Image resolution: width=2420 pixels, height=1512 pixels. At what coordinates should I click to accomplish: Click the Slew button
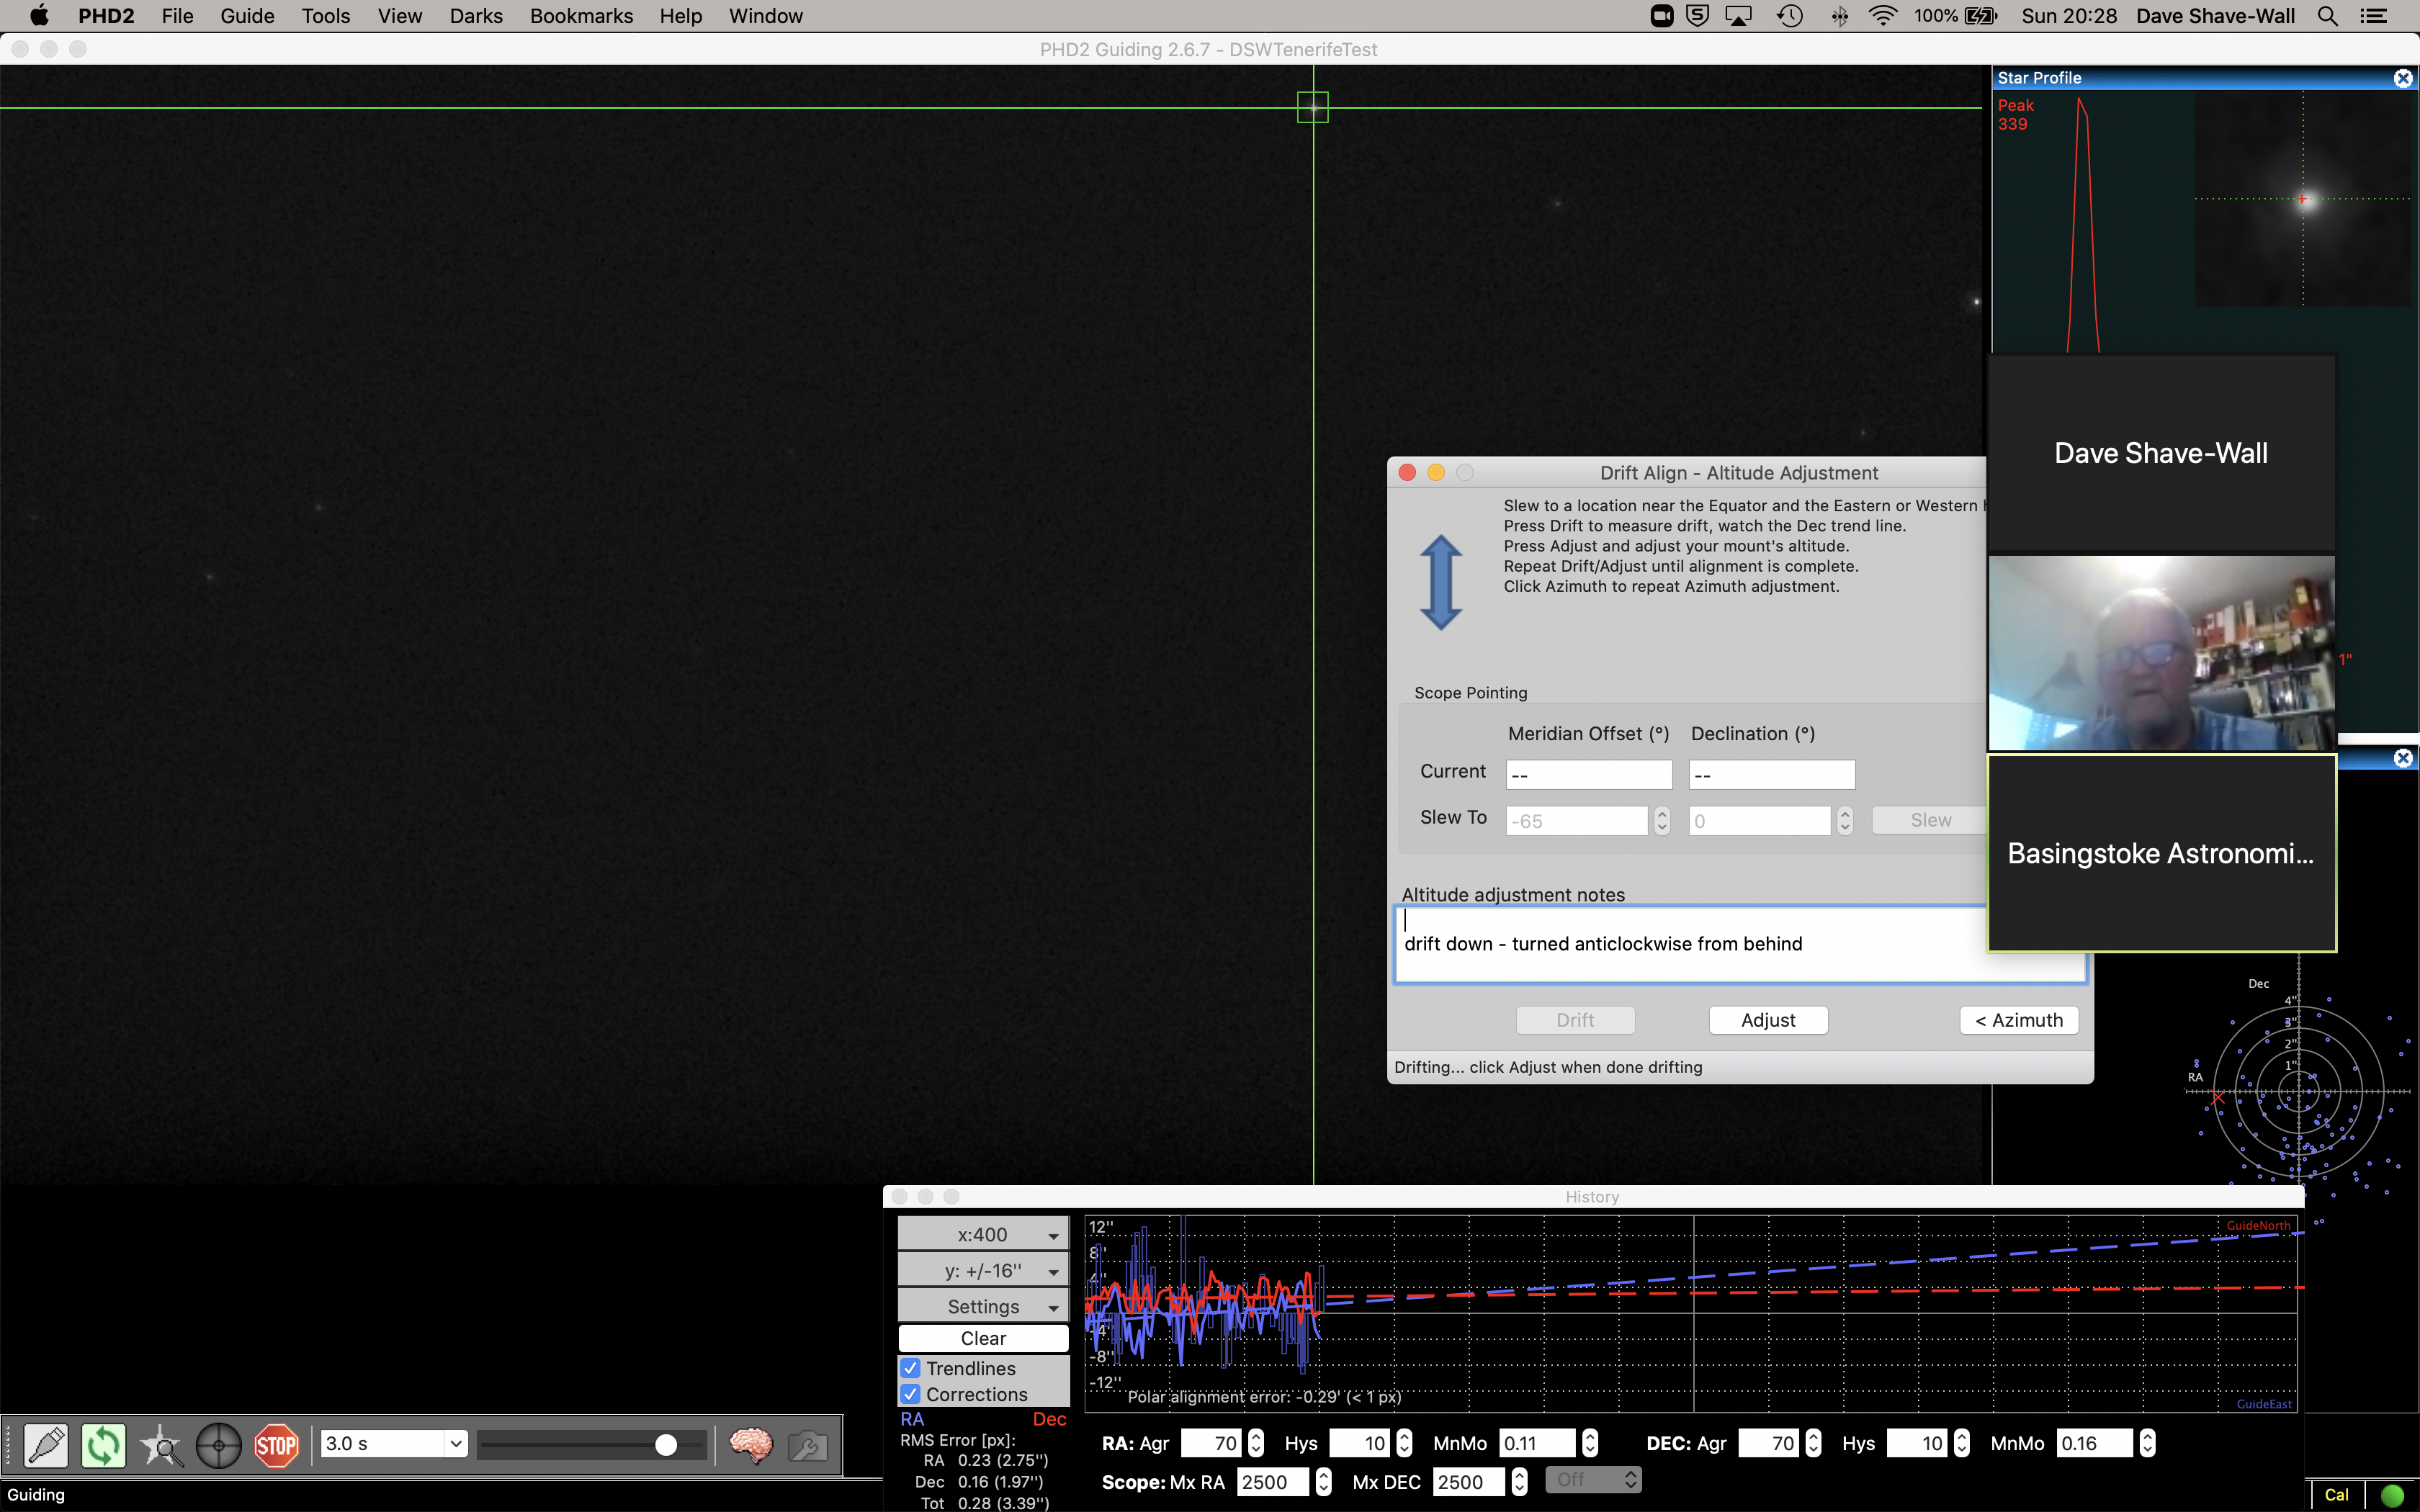1930,820
